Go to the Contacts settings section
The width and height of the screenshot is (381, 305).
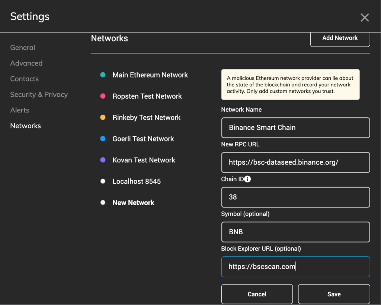coord(24,79)
